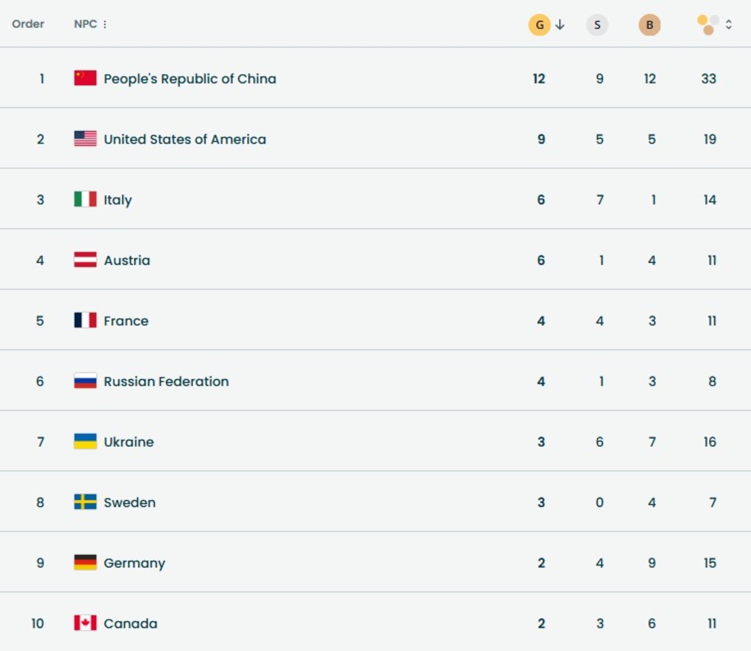Click the silver medal S icon
The image size is (751, 651).
[597, 25]
